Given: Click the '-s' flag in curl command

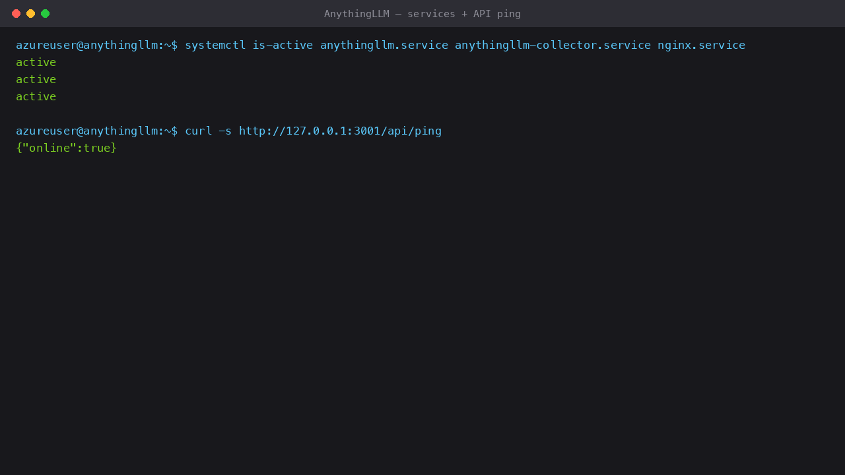Looking at the screenshot, I should pyautogui.click(x=226, y=131).
